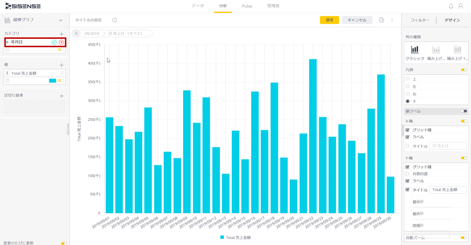The height and width of the screenshot is (245, 471).
Task: Select legend position 左
Action: pos(408,86)
